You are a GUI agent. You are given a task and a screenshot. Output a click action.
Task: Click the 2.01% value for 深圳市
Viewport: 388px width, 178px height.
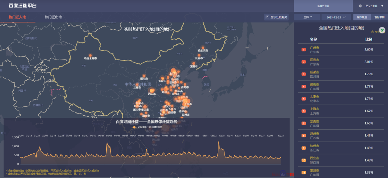tap(369, 62)
